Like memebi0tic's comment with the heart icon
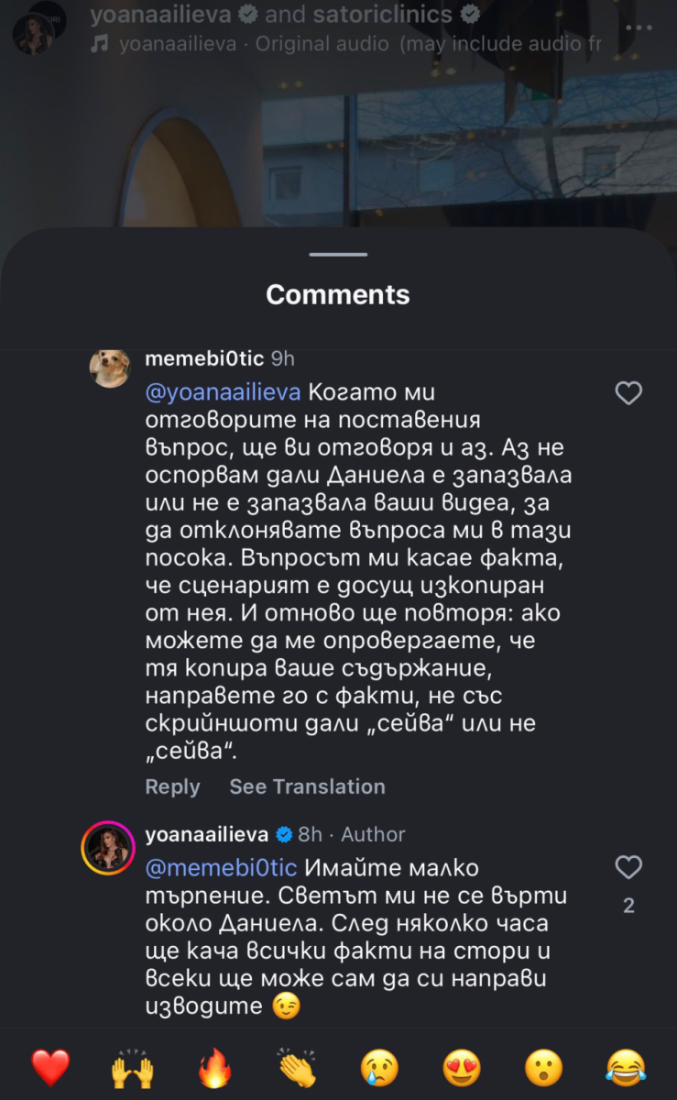This screenshot has width=677, height=1100. coord(628,392)
